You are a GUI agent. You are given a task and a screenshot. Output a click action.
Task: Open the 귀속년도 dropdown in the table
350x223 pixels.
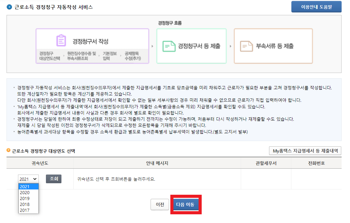28,179
